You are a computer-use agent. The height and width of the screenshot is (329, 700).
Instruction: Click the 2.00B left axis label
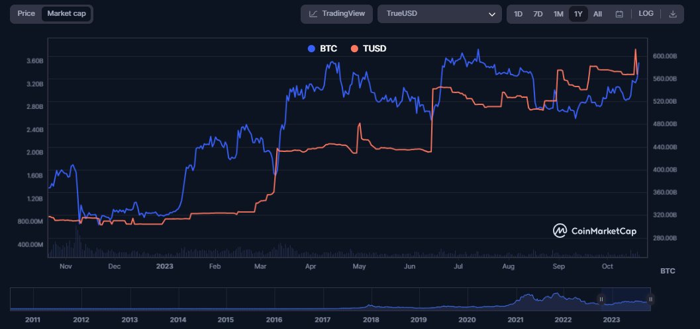(x=34, y=152)
